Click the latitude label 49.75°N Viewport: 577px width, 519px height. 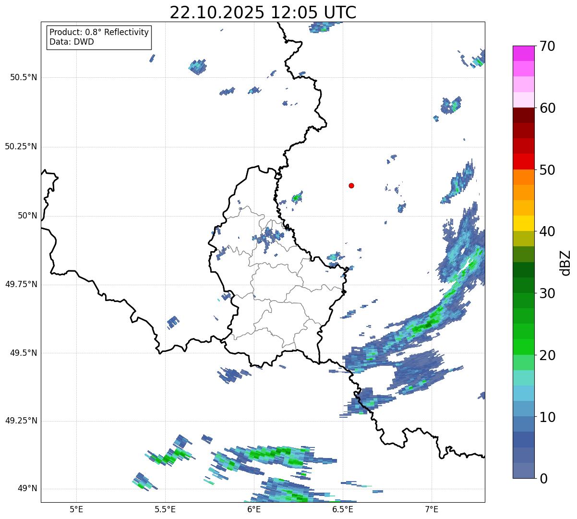pos(21,284)
